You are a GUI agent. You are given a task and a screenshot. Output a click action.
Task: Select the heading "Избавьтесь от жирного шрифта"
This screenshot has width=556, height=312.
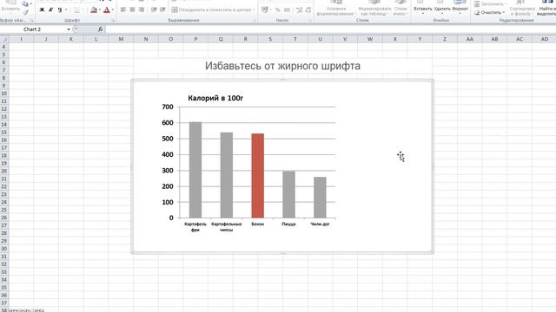[x=282, y=66]
